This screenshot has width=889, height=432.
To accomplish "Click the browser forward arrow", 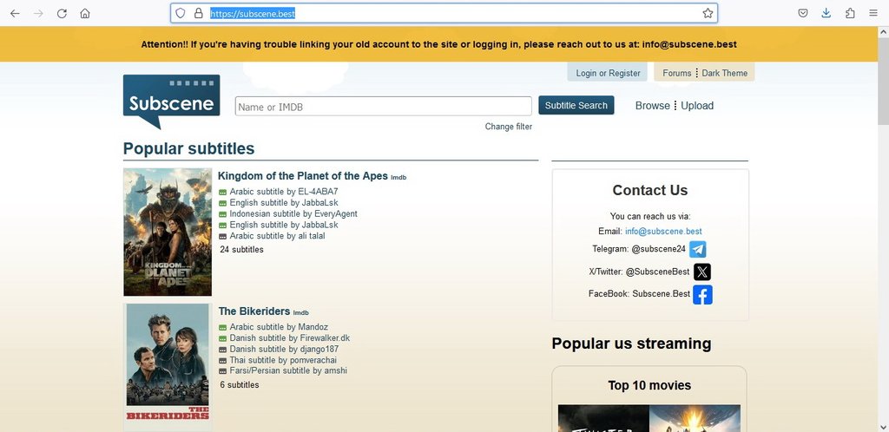I will (x=38, y=14).
